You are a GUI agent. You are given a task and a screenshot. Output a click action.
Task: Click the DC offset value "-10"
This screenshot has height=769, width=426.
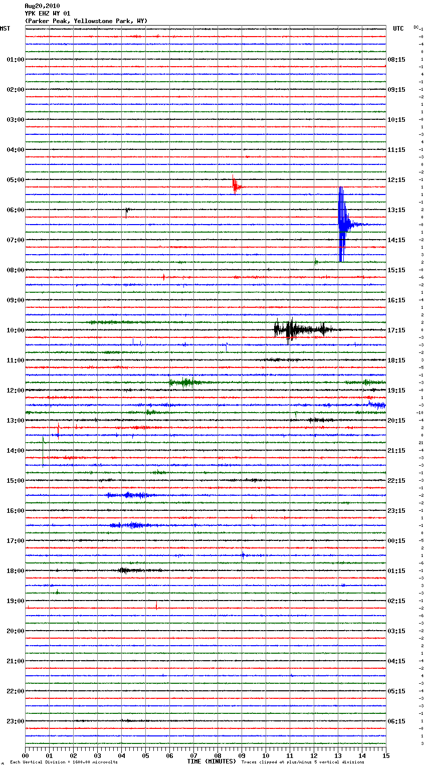[420, 413]
